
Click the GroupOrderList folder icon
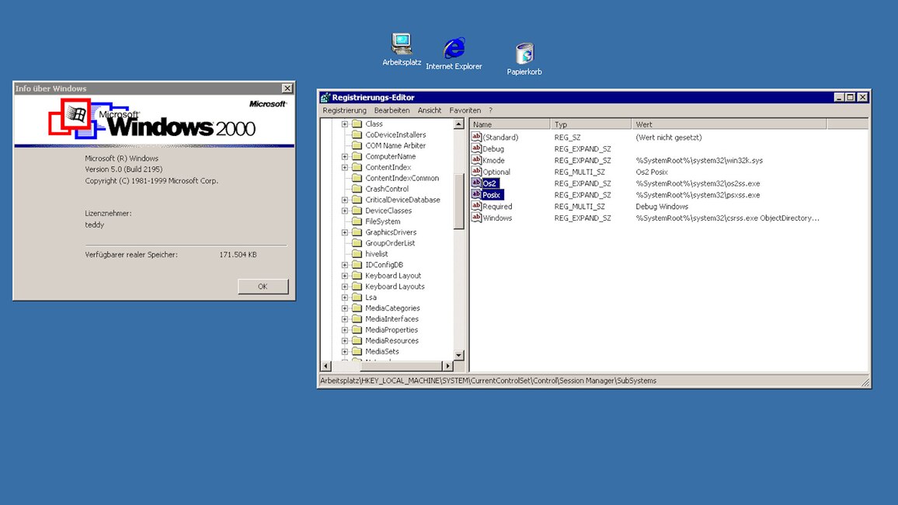[357, 243]
